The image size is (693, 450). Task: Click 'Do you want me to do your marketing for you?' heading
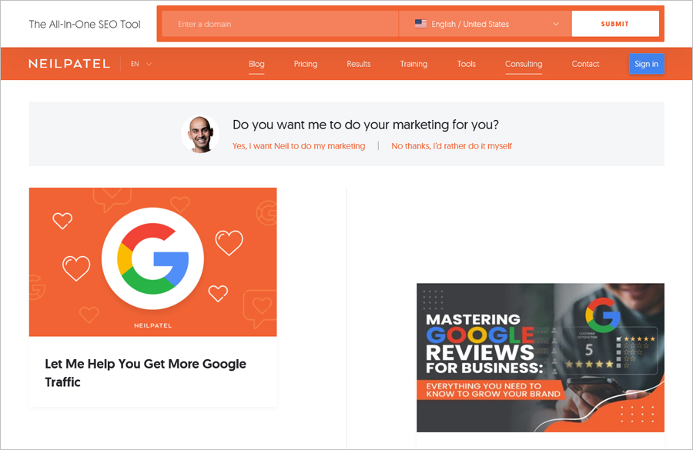pos(366,125)
